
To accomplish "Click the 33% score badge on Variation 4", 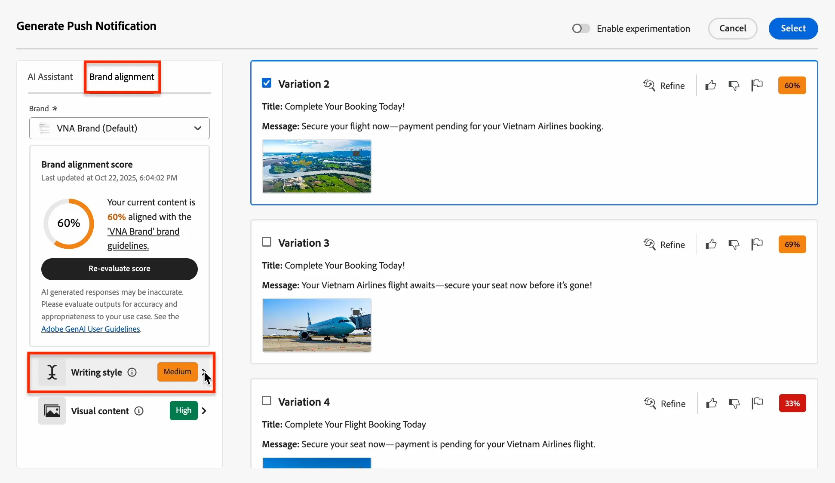I will pyautogui.click(x=792, y=403).
